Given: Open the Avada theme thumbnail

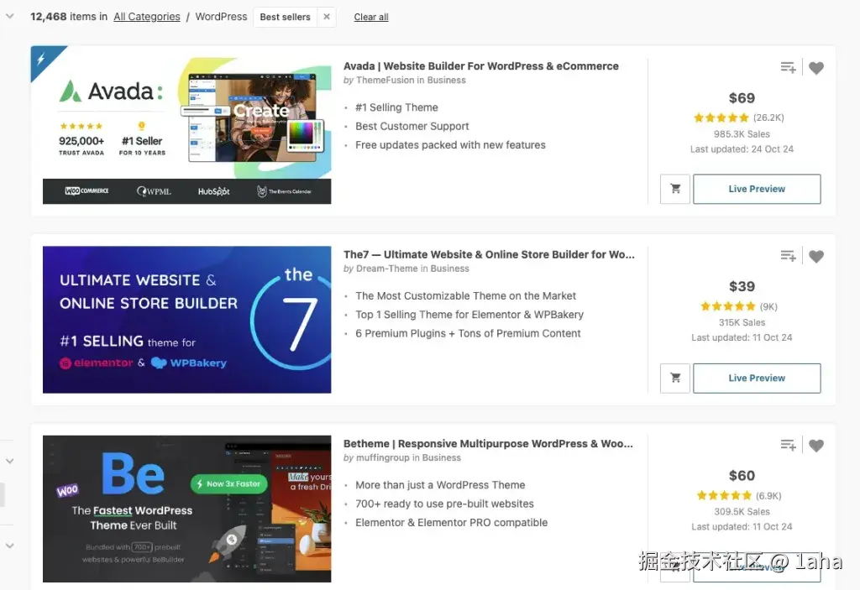Looking at the screenshot, I should tap(186, 130).
